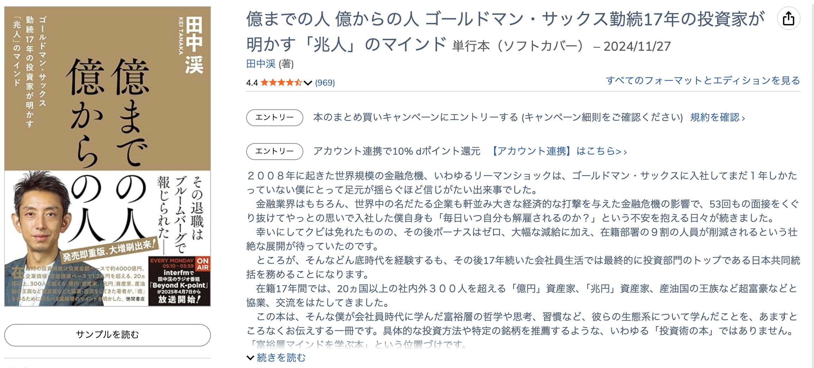
Task: Open the rating breakdown dropdown chevron
Action: click(308, 83)
